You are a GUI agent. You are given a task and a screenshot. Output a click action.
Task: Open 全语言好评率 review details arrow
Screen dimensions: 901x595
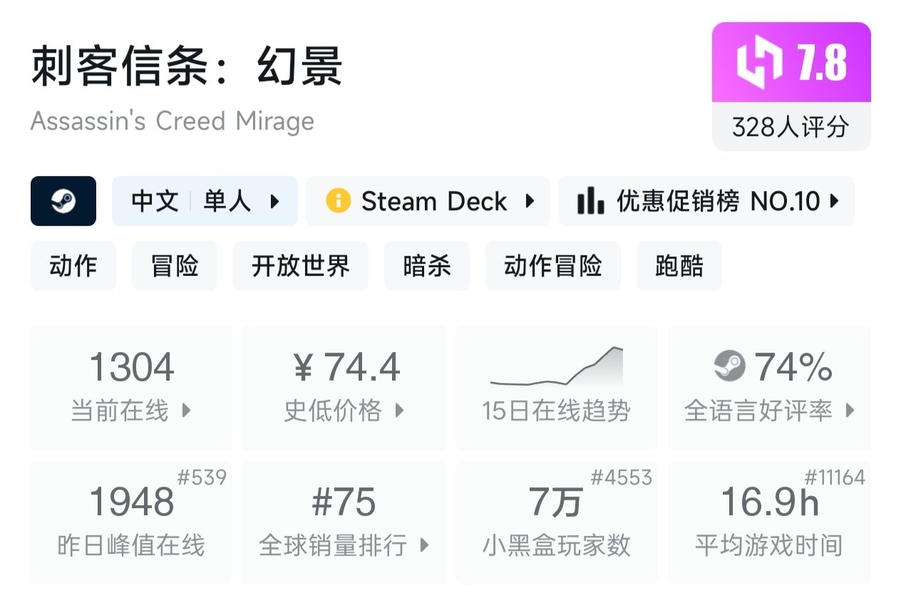(x=850, y=410)
